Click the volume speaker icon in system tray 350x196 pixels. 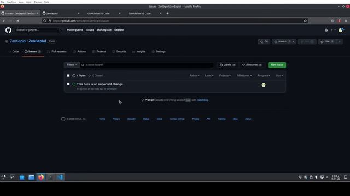coord(316,177)
